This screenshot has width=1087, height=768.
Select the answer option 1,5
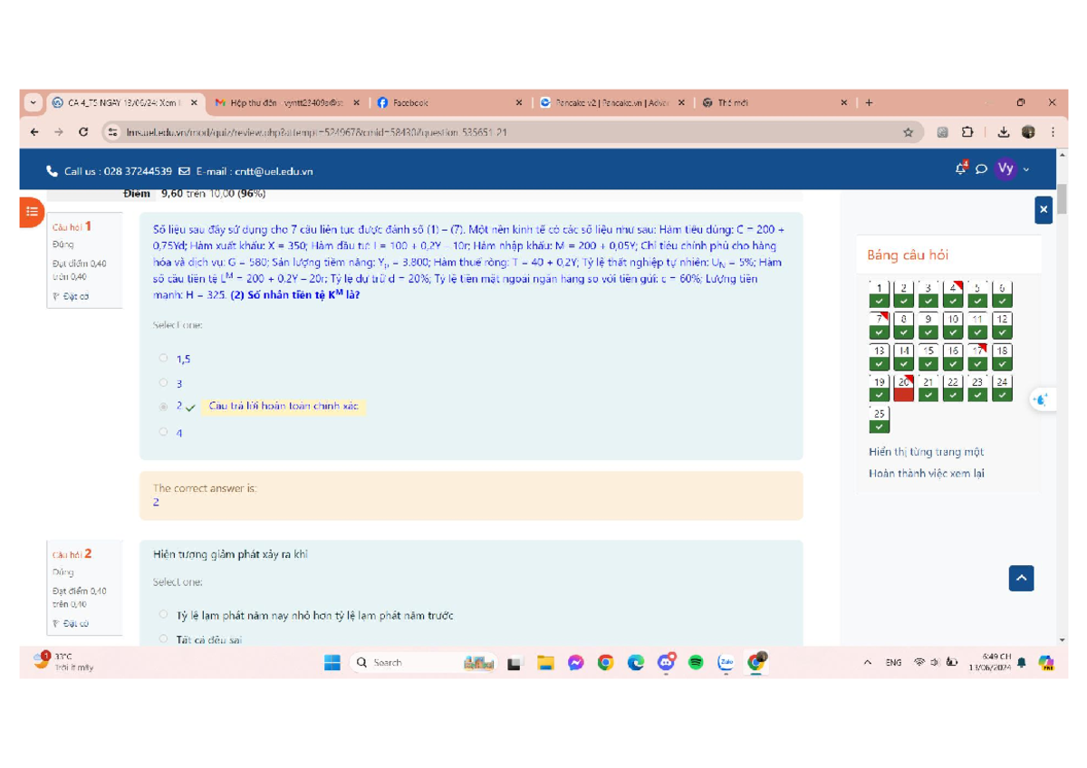point(164,359)
